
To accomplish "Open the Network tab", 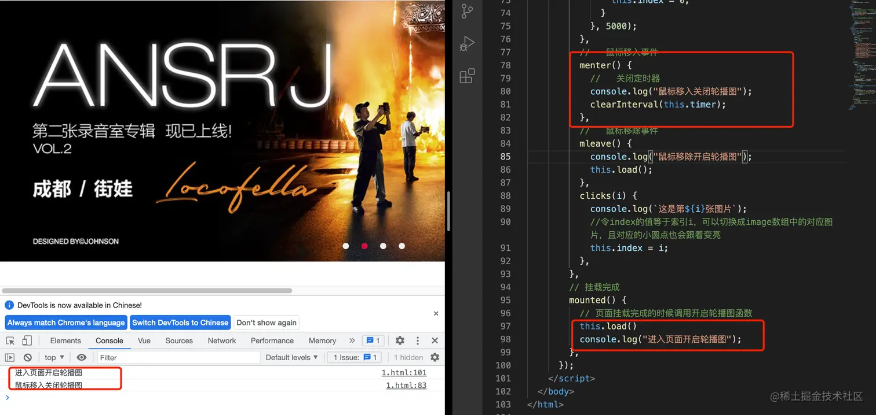I will tap(222, 340).
